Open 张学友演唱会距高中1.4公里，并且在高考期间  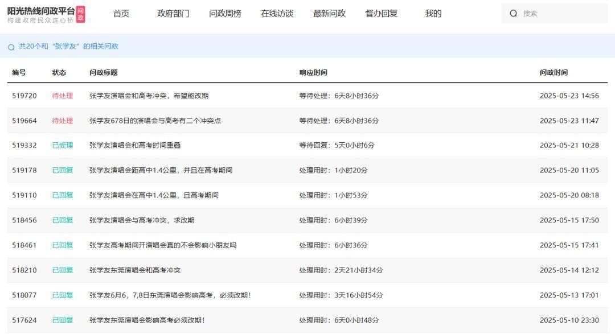[161, 170]
